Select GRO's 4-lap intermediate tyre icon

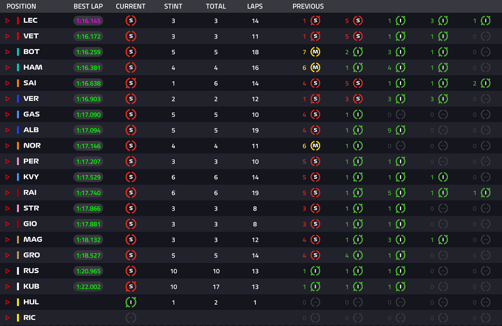[358, 255]
